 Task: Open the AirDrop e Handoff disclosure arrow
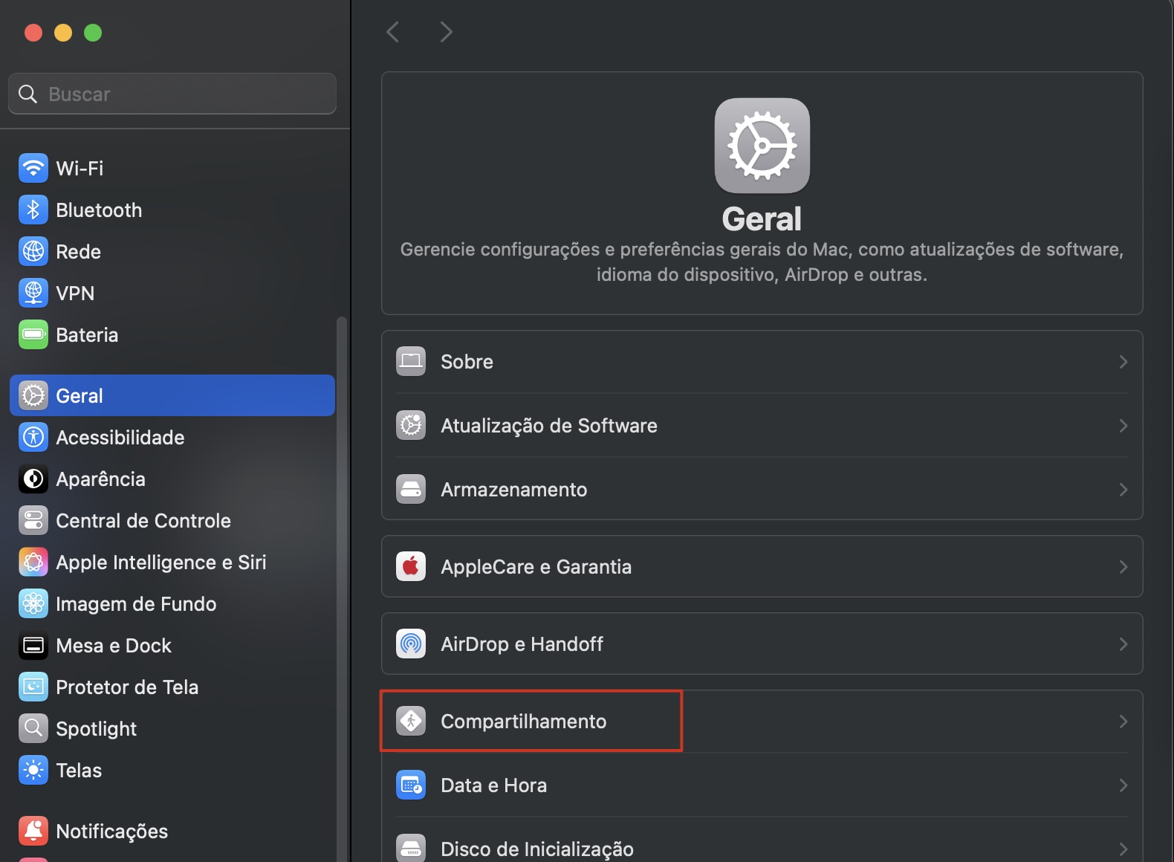coord(1123,644)
